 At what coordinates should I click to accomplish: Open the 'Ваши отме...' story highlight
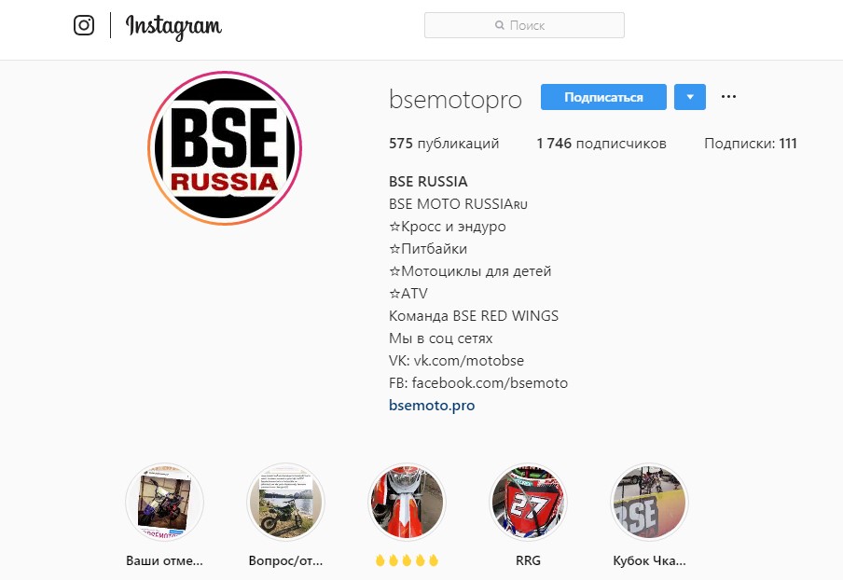point(164,502)
